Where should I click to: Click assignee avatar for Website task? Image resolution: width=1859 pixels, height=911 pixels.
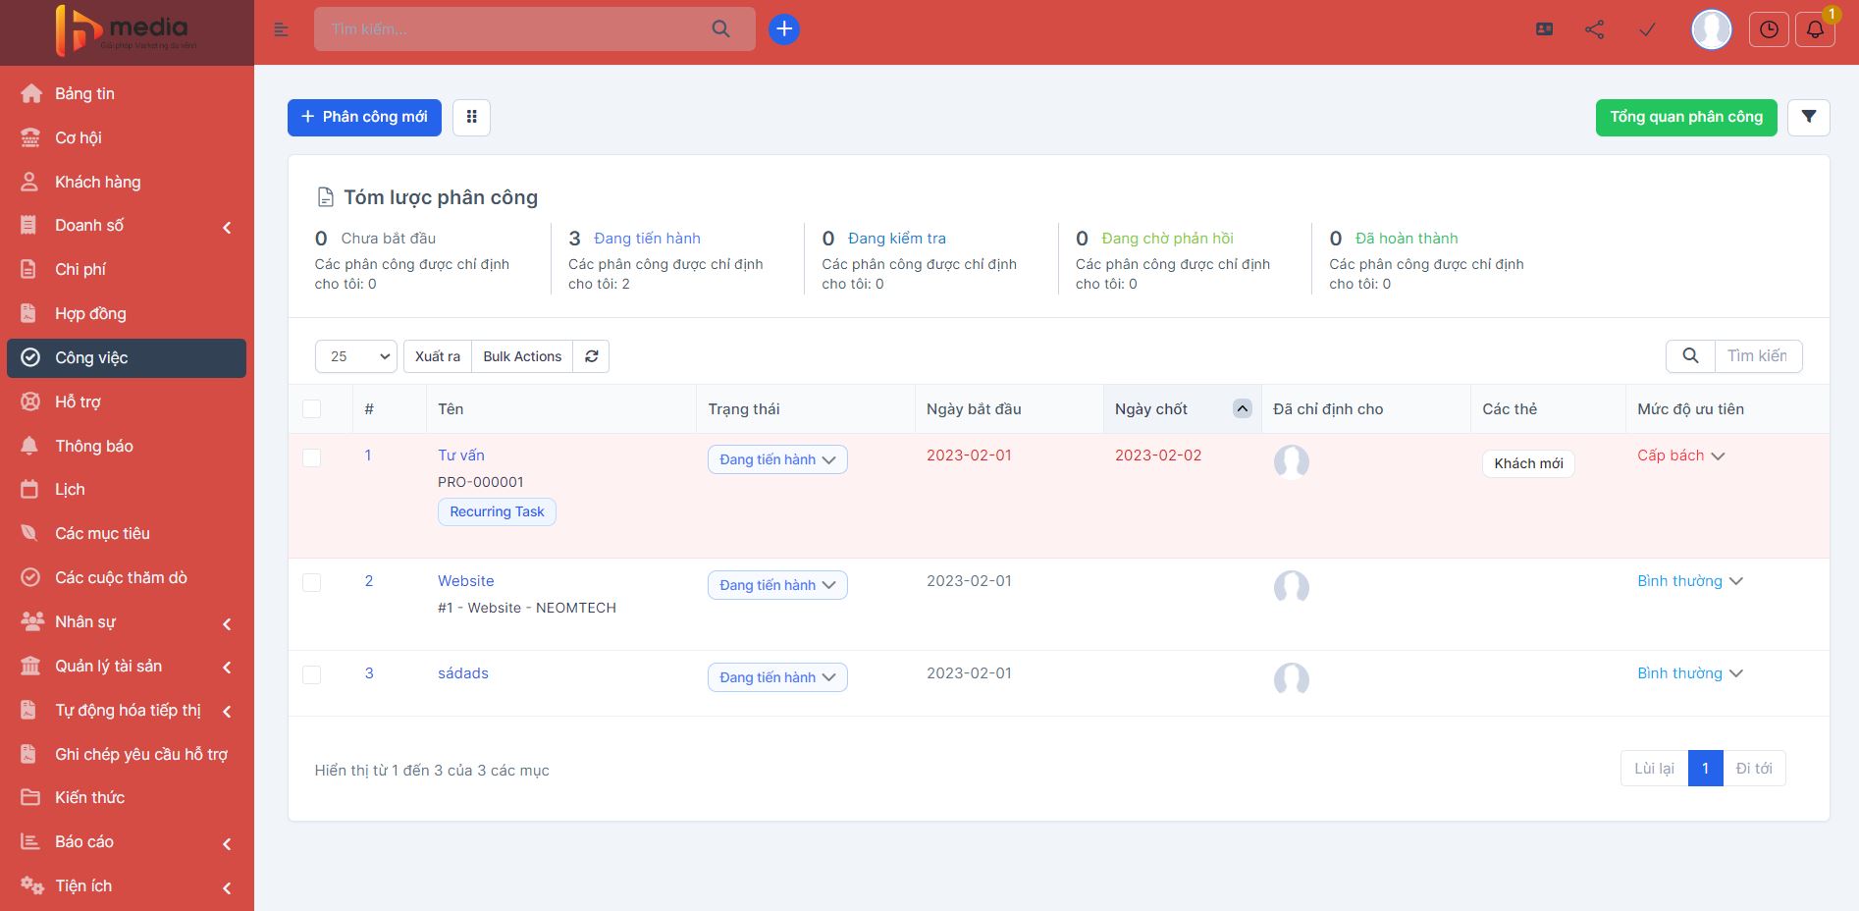coord(1291,587)
